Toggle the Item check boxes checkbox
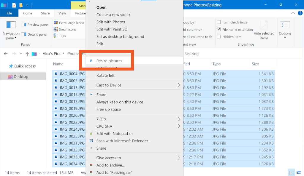This screenshot has width=304, height=176. point(219,22)
